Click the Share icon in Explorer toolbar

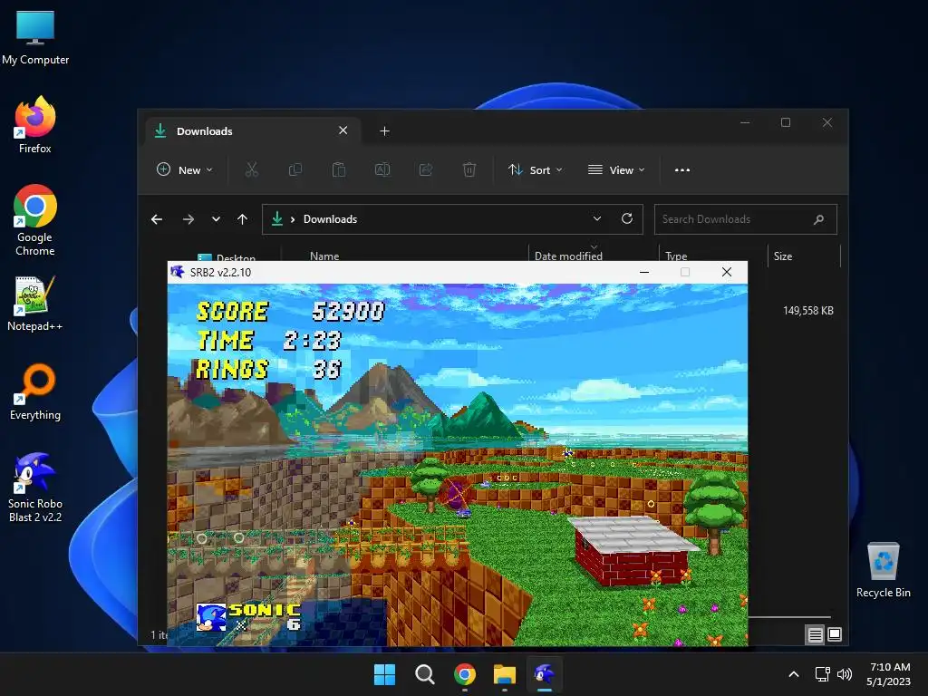pos(426,169)
